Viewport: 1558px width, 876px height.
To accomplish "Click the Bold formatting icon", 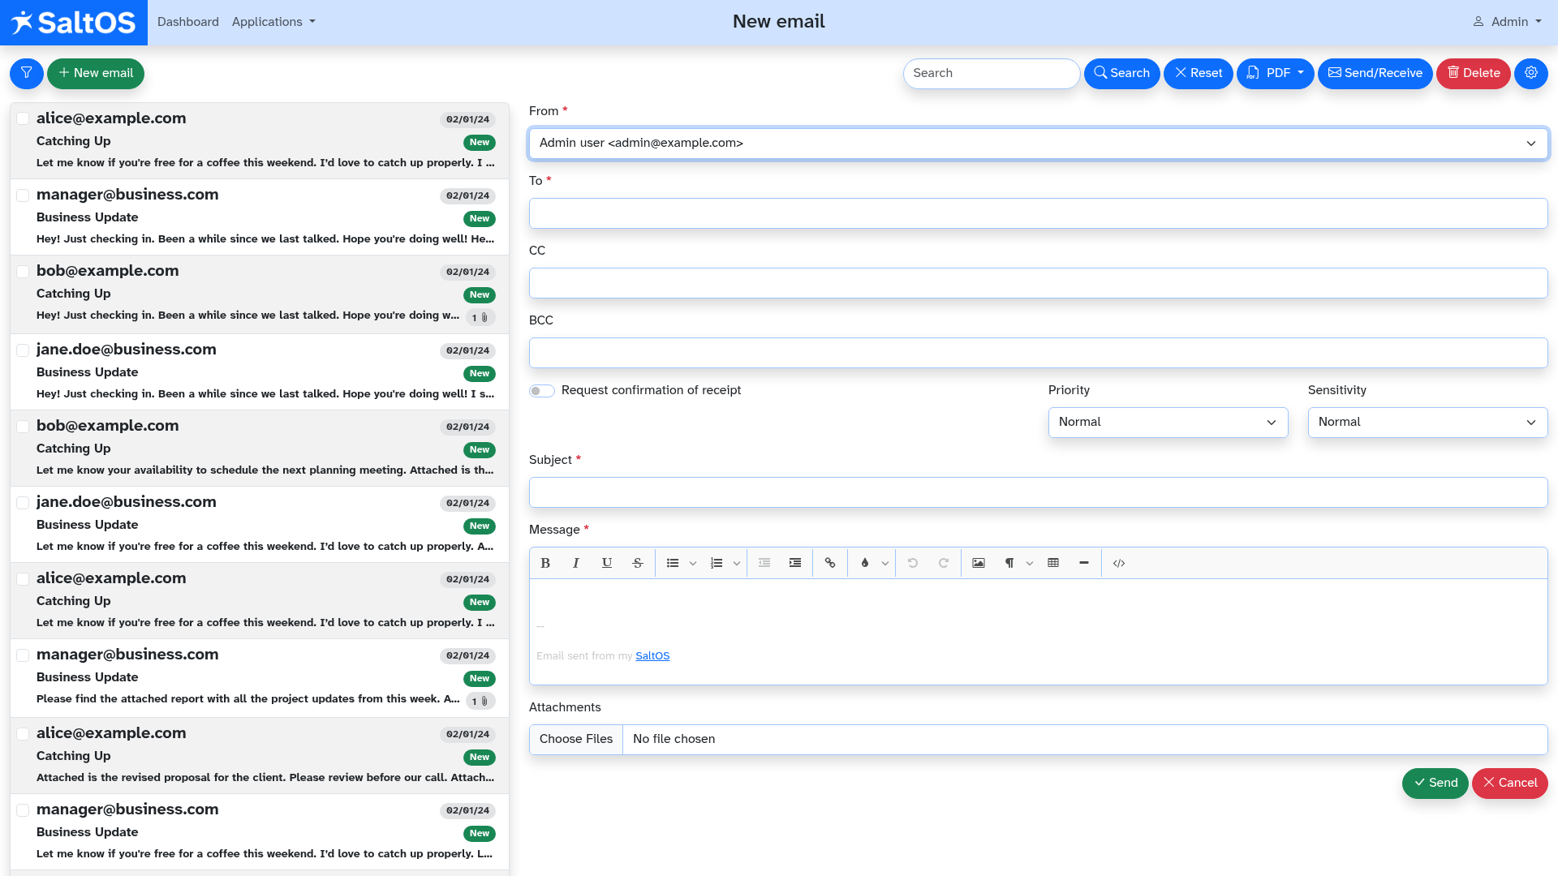I will pyautogui.click(x=545, y=563).
